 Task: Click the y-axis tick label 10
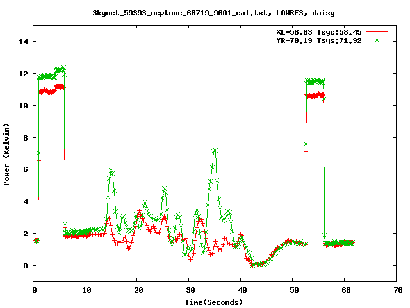pyautogui.click(x=23, y=106)
